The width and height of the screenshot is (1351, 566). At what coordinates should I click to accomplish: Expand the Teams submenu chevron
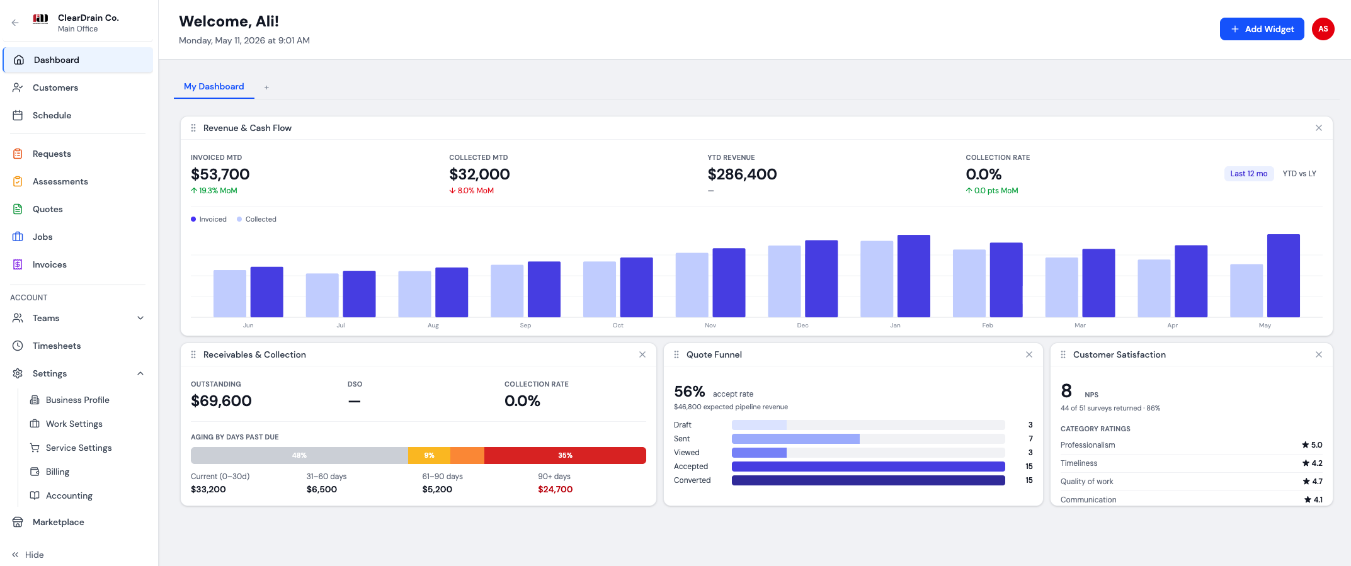140,318
